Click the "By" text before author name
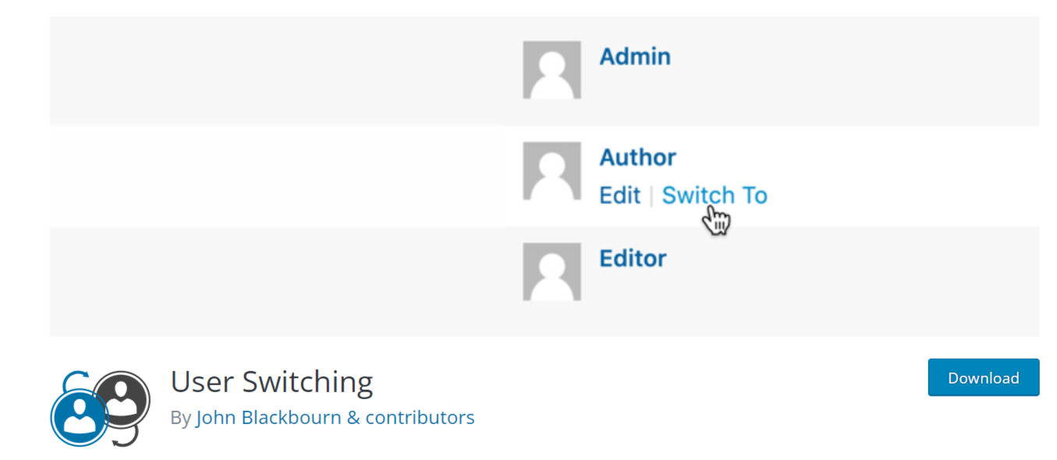 coord(181,418)
